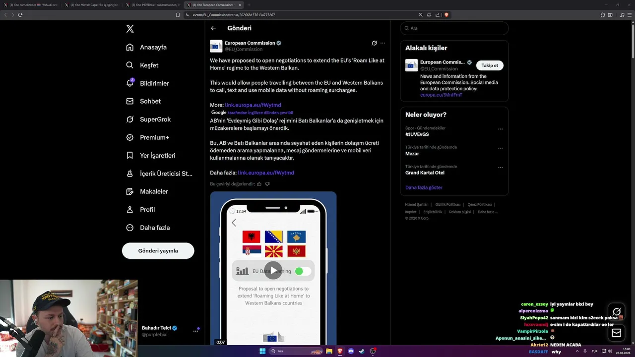This screenshot has width=635, height=357.
Task: Rate translation with thumbs down
Action: pyautogui.click(x=267, y=184)
